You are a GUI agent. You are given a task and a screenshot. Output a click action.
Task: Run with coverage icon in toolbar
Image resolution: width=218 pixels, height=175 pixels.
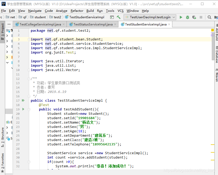[194, 17]
